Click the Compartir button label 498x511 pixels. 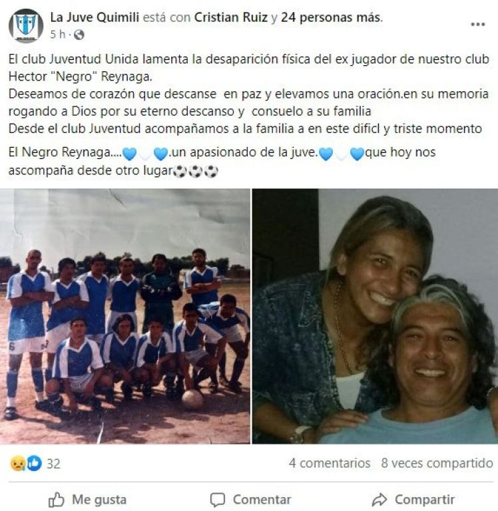[x=425, y=500]
